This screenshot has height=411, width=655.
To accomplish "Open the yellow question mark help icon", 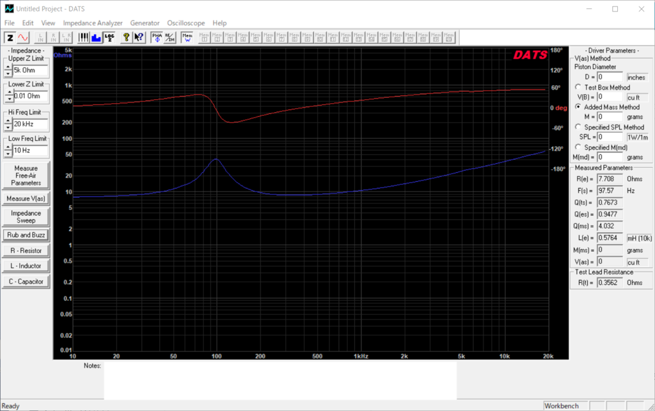I will click(x=127, y=37).
